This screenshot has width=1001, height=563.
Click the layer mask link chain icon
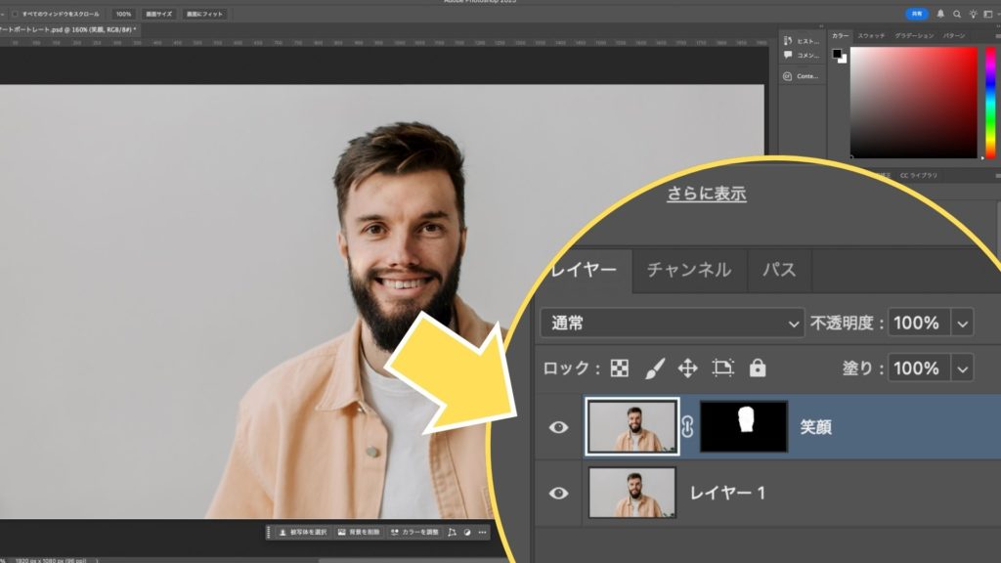pos(686,427)
